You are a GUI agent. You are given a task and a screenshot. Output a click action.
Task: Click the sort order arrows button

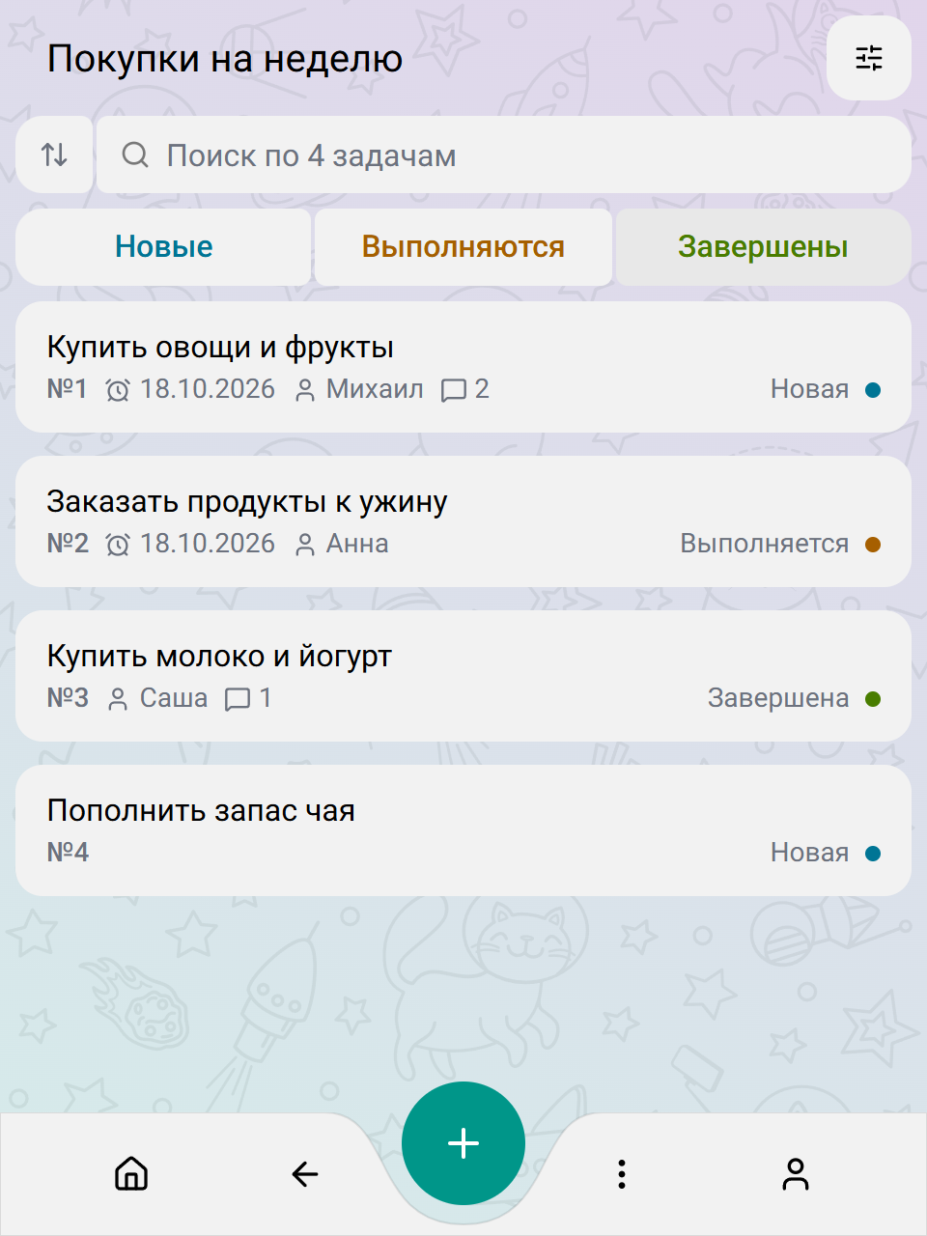click(55, 154)
